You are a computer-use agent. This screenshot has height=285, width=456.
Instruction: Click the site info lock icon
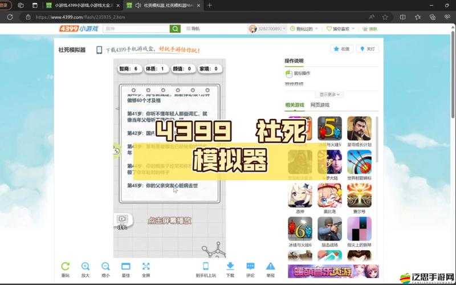(28, 17)
